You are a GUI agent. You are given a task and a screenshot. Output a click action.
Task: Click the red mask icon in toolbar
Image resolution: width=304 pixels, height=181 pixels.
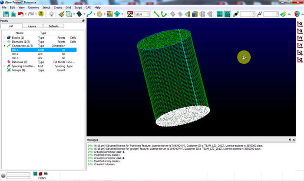(x=296, y=14)
